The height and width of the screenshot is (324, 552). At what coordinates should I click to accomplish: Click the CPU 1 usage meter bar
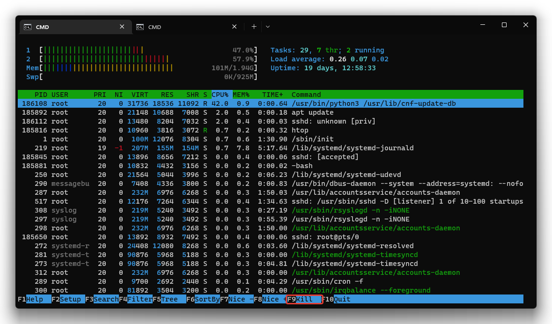click(148, 50)
